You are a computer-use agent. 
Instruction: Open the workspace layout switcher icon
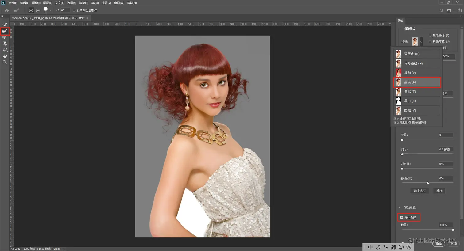tap(449, 10)
